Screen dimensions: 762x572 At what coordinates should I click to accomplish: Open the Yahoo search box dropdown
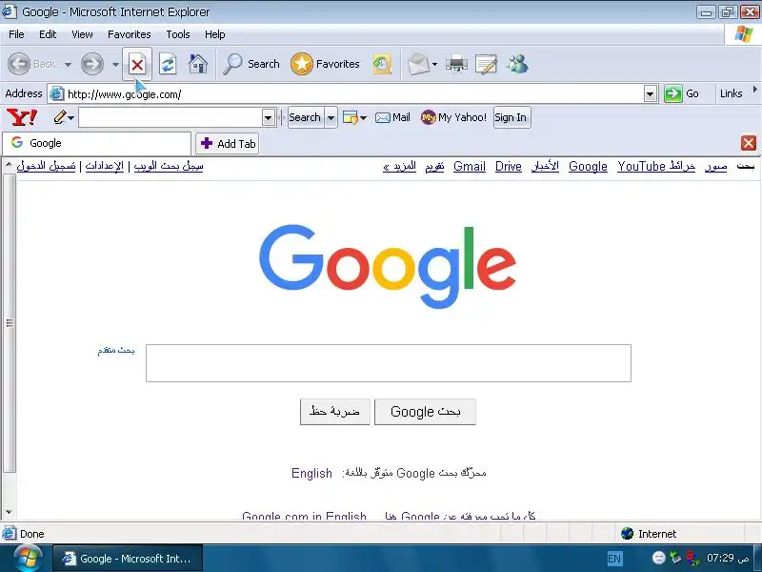point(269,117)
